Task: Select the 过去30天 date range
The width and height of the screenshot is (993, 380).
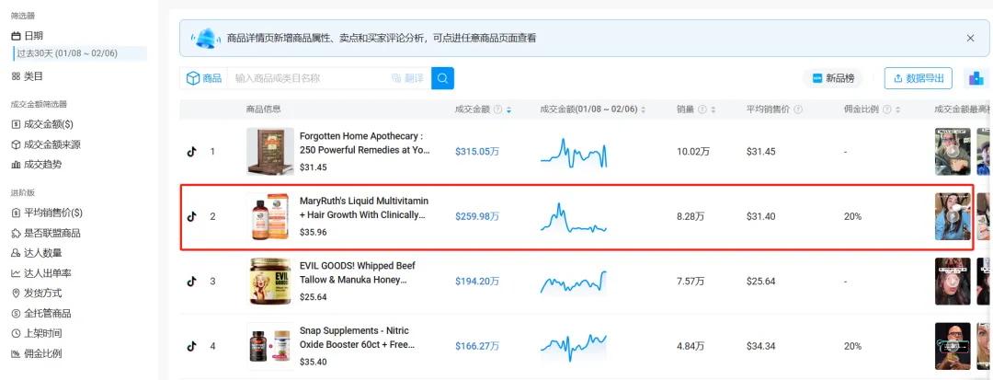Action: click(x=80, y=54)
